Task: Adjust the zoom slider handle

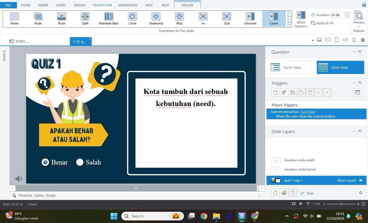Action: [342, 204]
